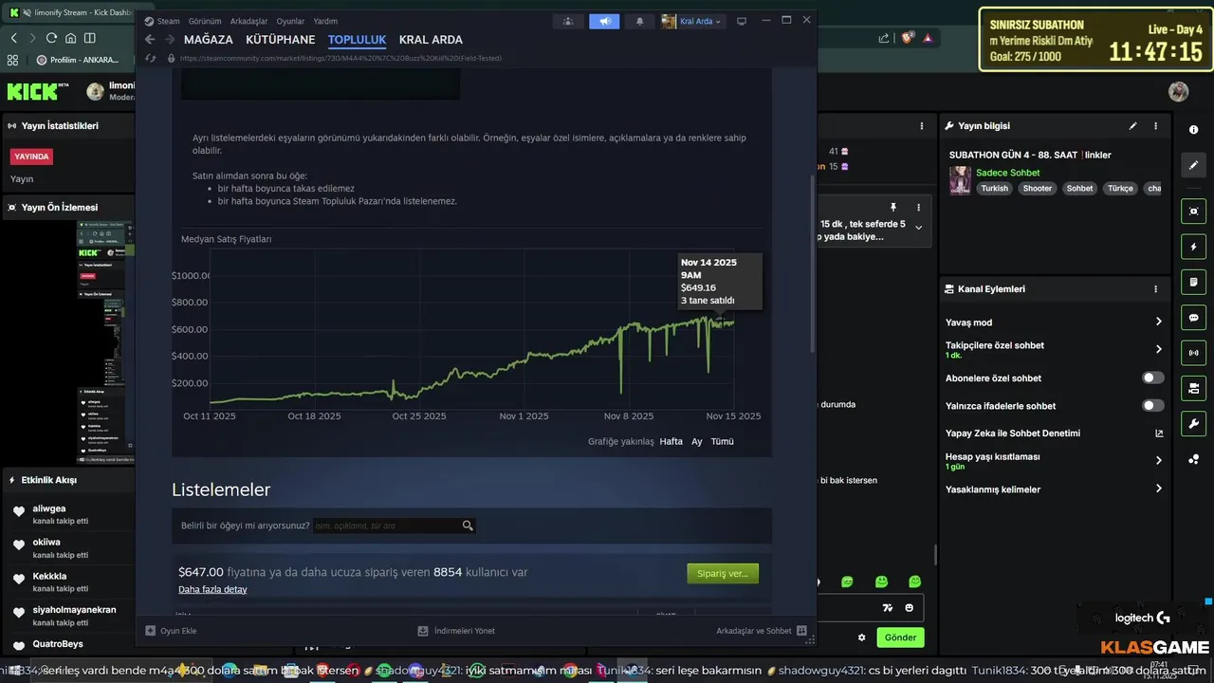Click screen capture icon in right sidebar
Screen dimensions: 1214x683
pos(1193,211)
